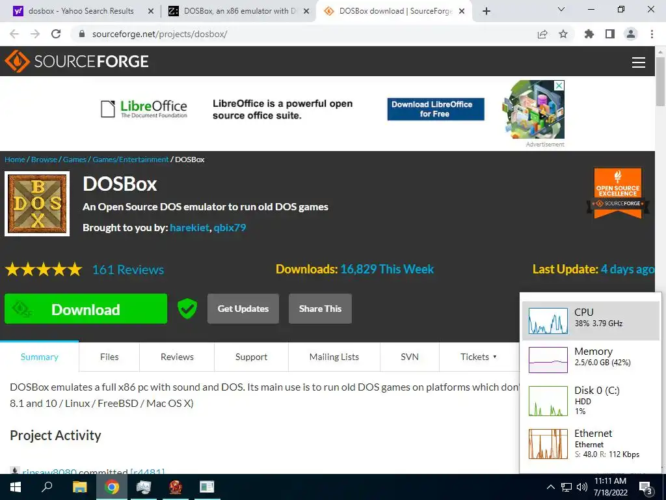Image resolution: width=666 pixels, height=500 pixels.
Task: Click the page vertical scrollbar thumb
Action: click(x=660, y=81)
